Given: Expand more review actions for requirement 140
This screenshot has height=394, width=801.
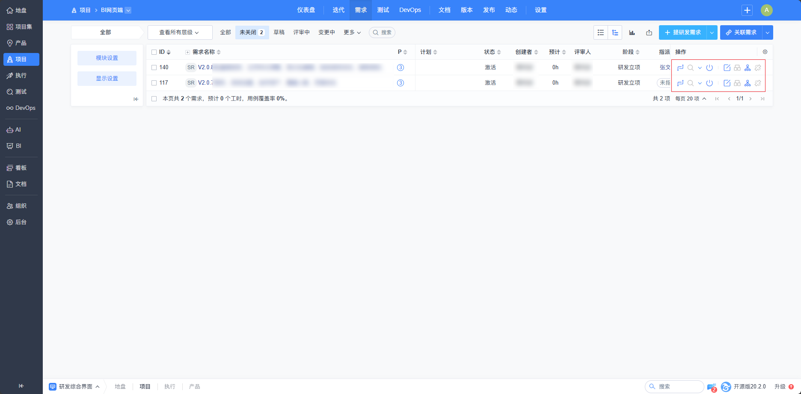Looking at the screenshot, I should pos(700,68).
